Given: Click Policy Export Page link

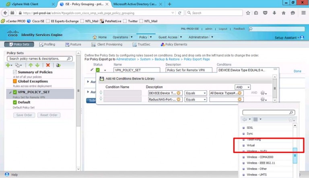Looking at the screenshot, I should coord(197,59).
